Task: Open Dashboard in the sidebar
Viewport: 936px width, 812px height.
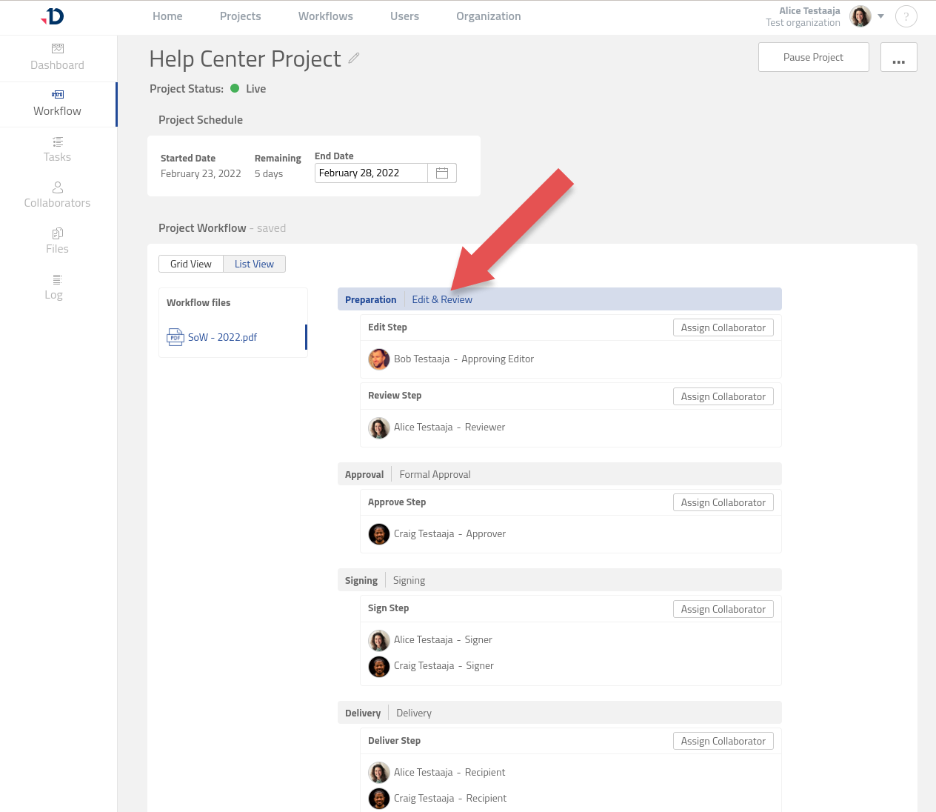Action: point(57,57)
